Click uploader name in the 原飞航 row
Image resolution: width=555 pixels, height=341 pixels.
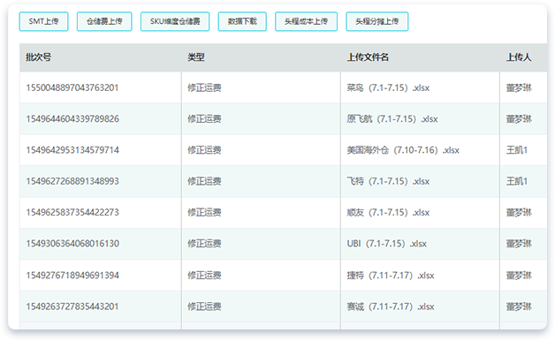pyautogui.click(x=519, y=119)
